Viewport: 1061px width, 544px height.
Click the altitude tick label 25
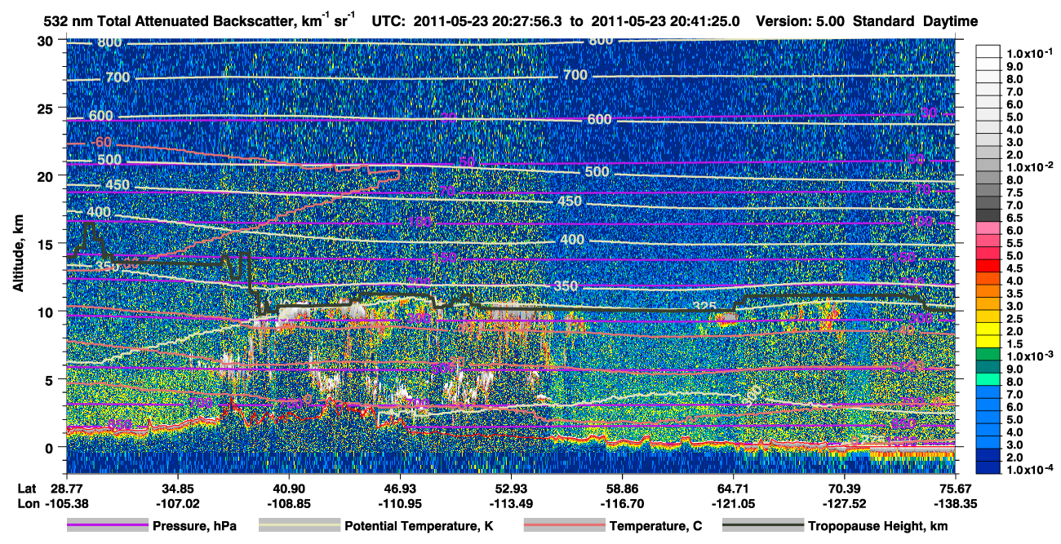47,108
